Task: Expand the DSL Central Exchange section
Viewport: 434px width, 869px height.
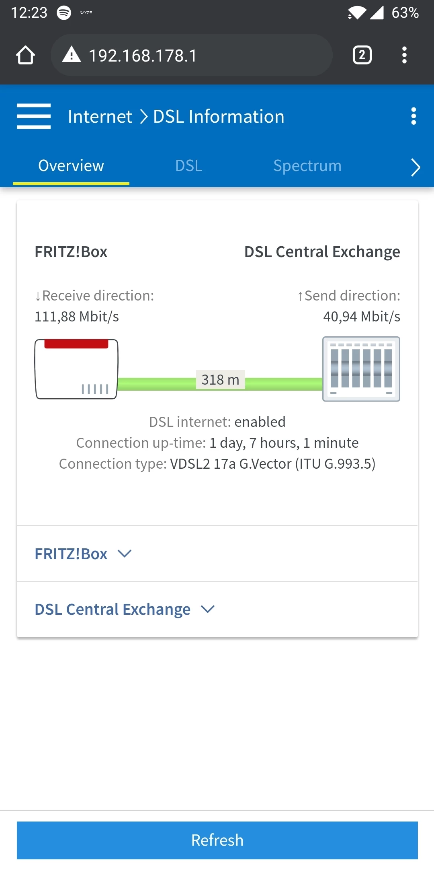Action: click(x=125, y=610)
